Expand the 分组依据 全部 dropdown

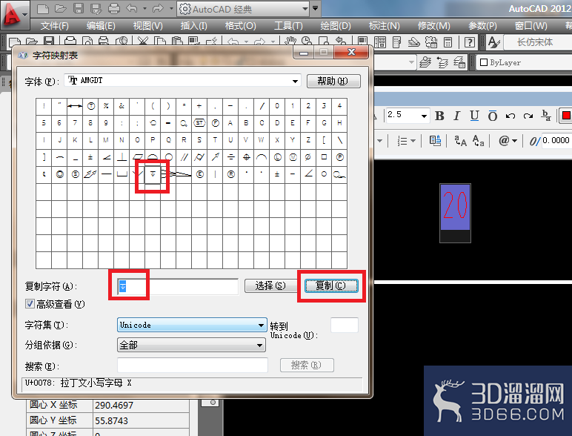[x=191, y=345]
